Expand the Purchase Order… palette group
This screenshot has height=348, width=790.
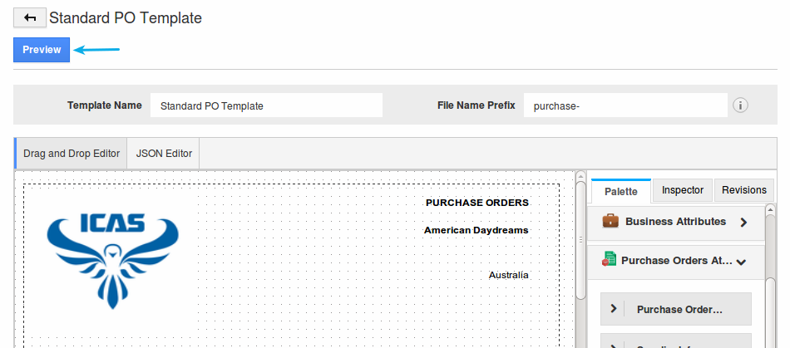pyautogui.click(x=675, y=309)
